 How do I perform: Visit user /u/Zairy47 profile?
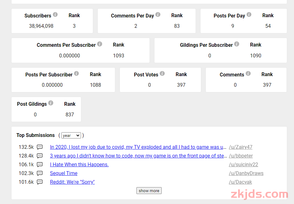click(240, 147)
